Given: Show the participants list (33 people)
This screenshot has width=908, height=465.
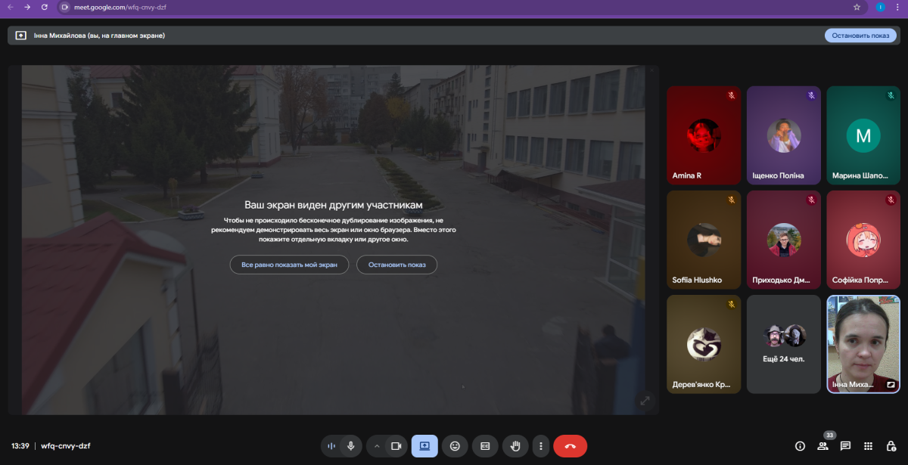Looking at the screenshot, I should point(822,446).
